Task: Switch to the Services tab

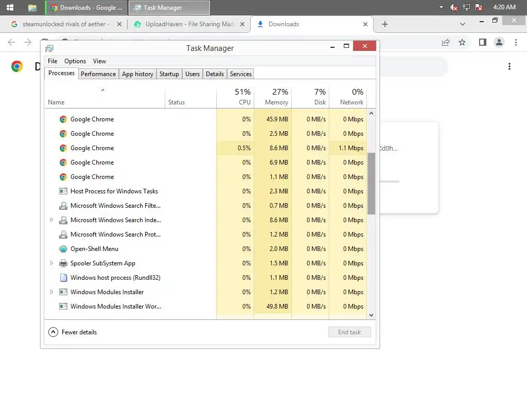Action: (x=241, y=74)
